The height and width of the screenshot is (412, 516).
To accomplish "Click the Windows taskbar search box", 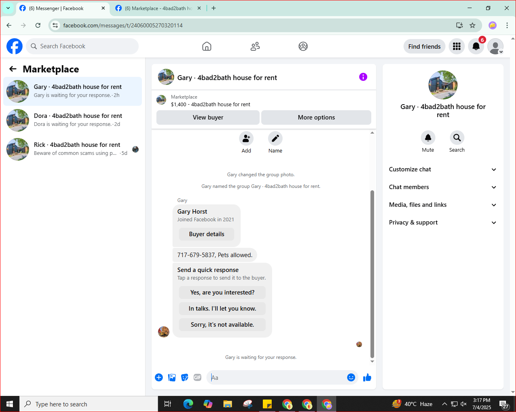I will pyautogui.click(x=89, y=404).
